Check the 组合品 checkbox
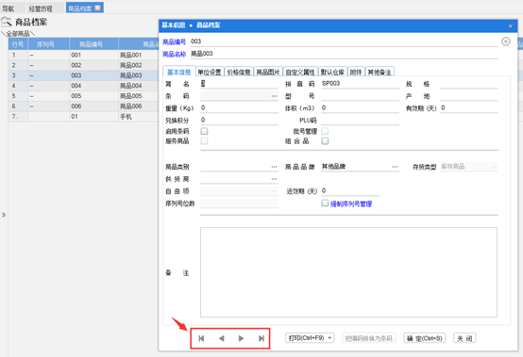Image resolution: width=523 pixels, height=357 pixels. [325, 141]
